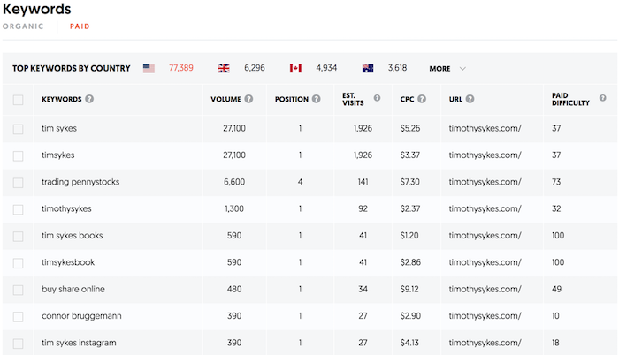Switch to the Organic keywords tab

click(23, 26)
